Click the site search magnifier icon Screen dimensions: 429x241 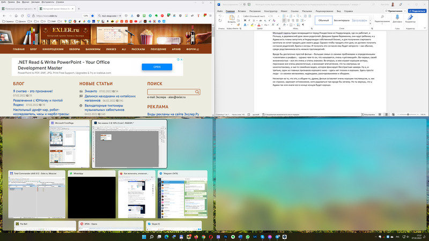coord(197,92)
